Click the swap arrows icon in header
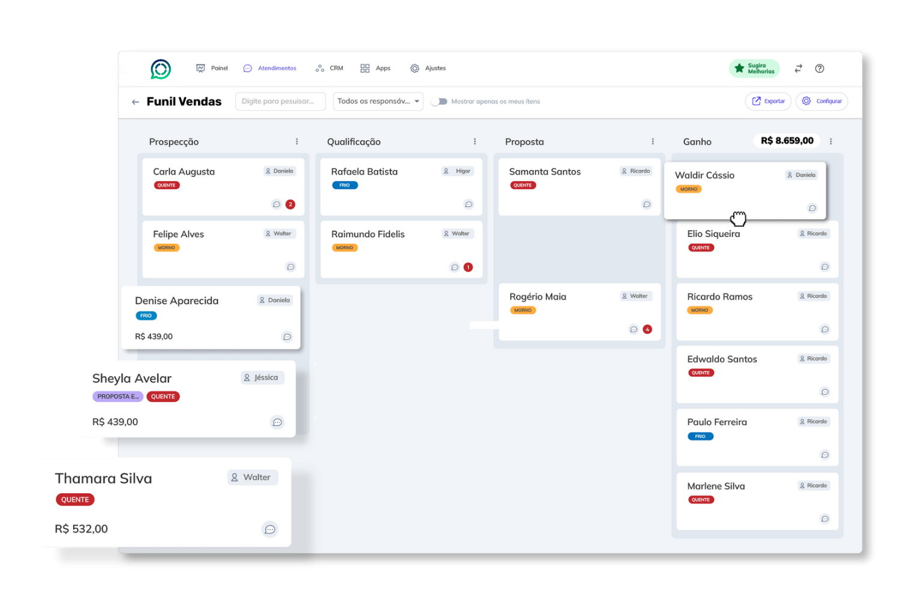The height and width of the screenshot is (616, 924). click(798, 69)
